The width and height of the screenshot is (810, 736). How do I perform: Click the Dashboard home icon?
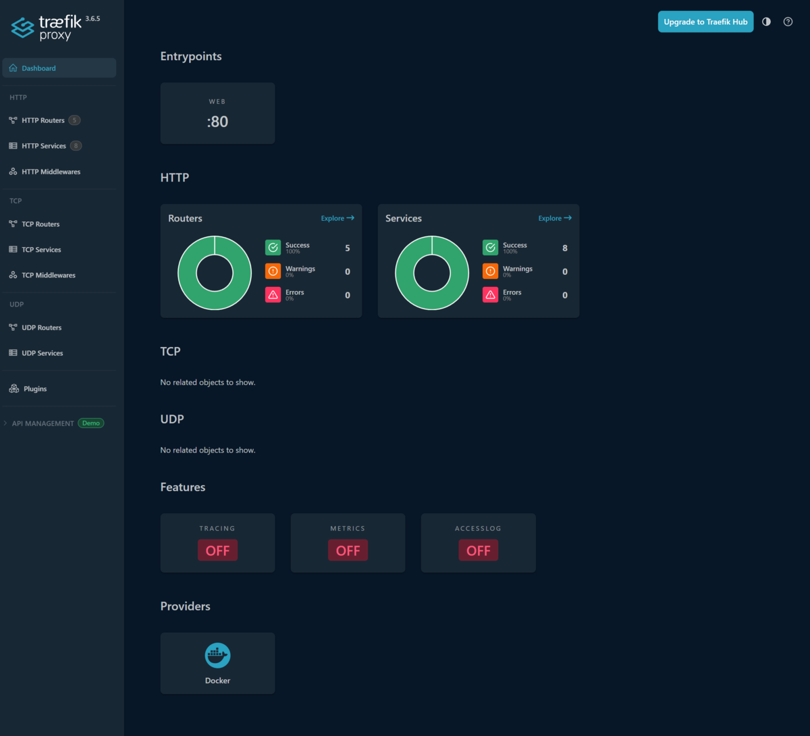tap(13, 68)
